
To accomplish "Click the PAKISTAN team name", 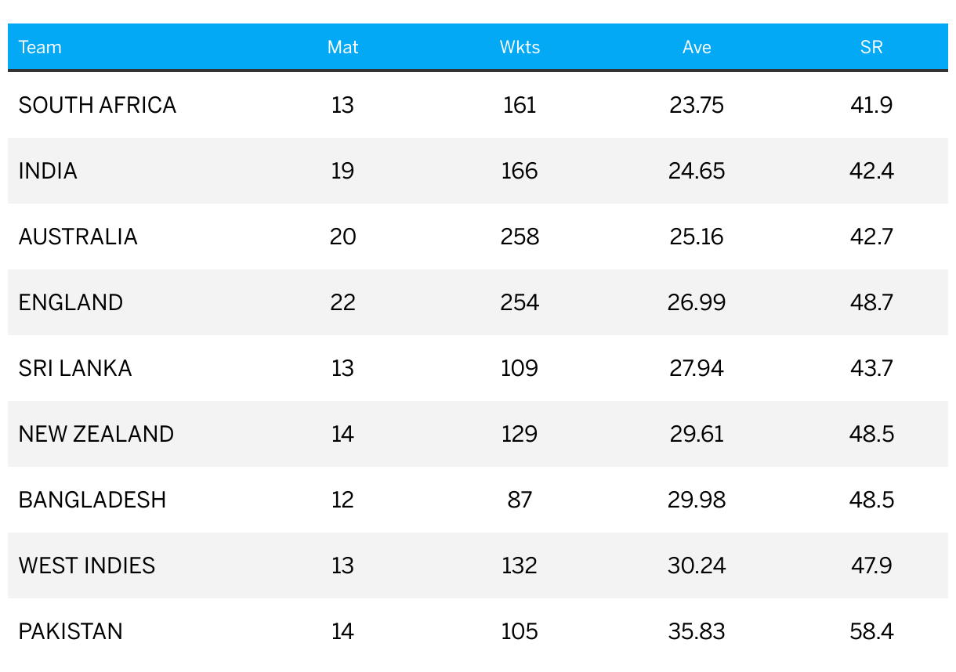I will click(71, 631).
